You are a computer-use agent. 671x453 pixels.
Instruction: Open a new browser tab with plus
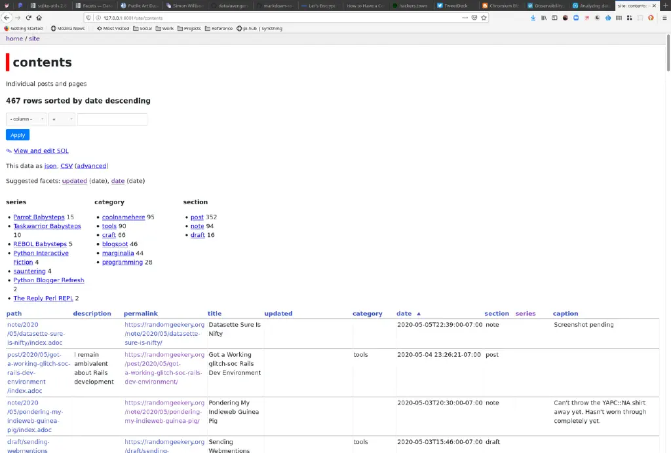click(x=666, y=5)
